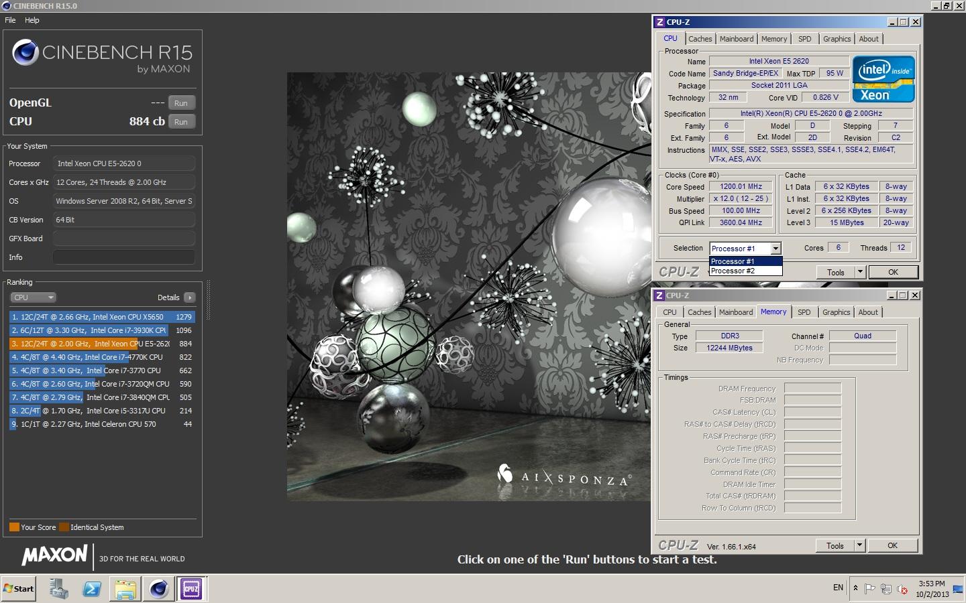Click the left panel resize grip handle
Screen dimensions: 966x603
pyautogui.click(x=208, y=299)
